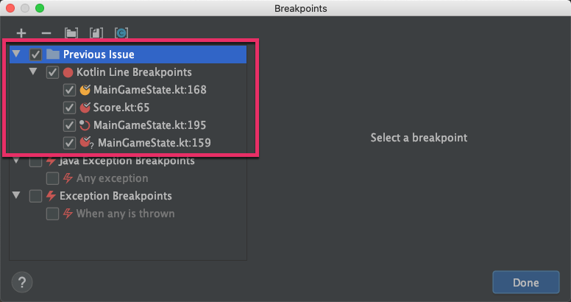
Task: Click the Group by class toolbar icon
Action: click(x=121, y=33)
